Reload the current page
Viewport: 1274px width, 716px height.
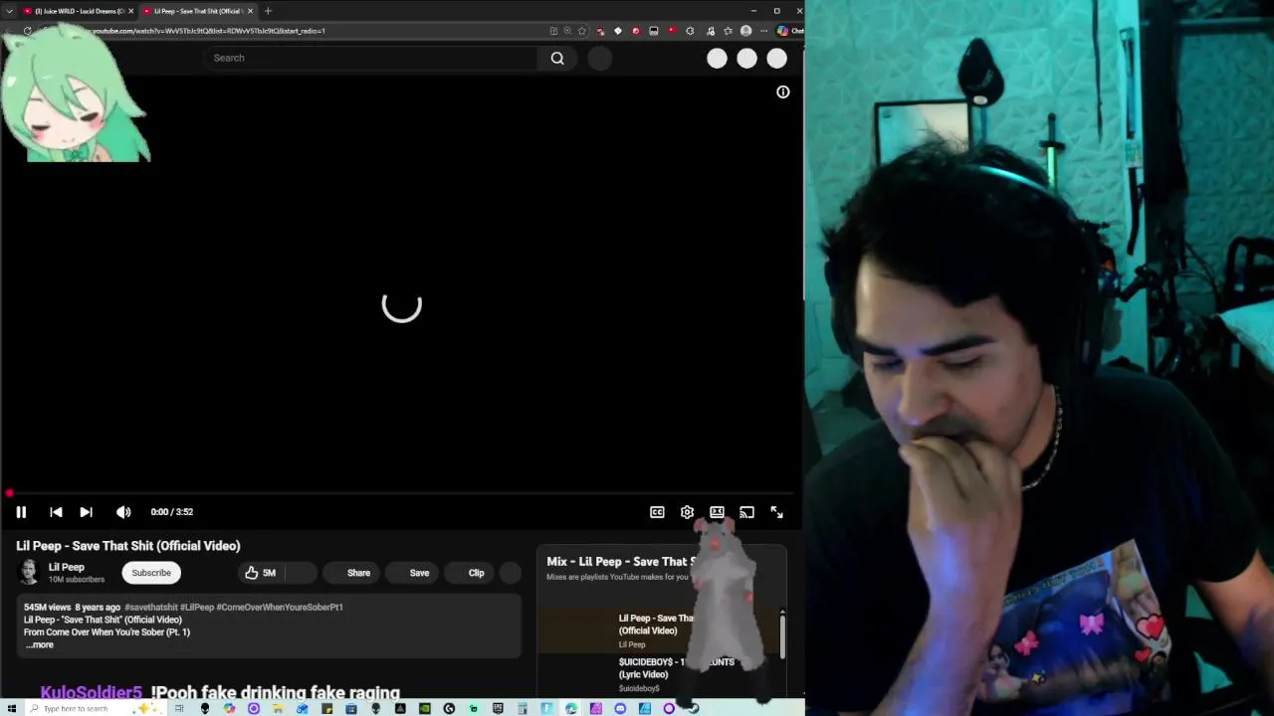(27, 31)
